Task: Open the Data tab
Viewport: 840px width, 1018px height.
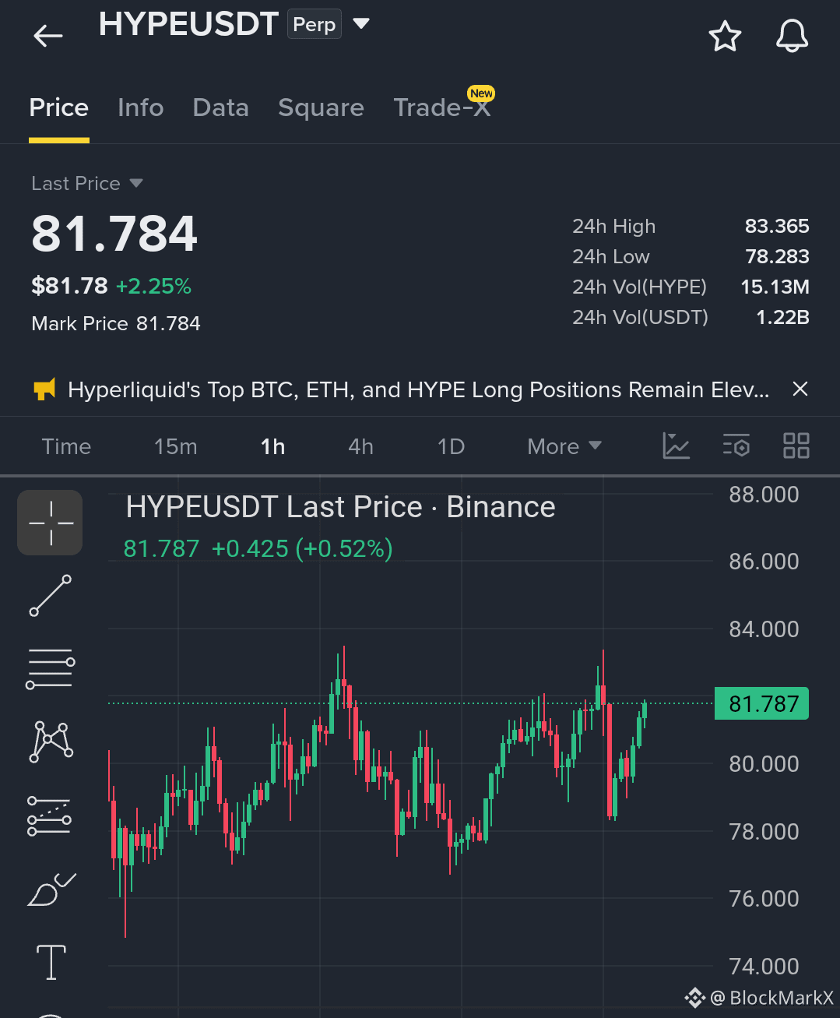Action: coord(221,107)
